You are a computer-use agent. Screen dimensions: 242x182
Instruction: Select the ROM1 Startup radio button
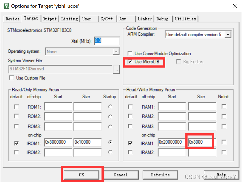point(110,107)
